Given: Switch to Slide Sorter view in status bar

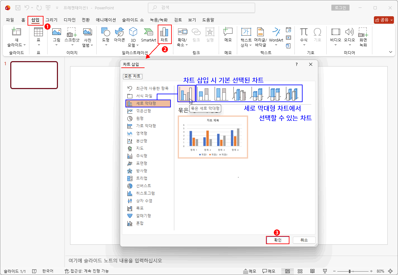Looking at the screenshot, I should tap(300, 271).
